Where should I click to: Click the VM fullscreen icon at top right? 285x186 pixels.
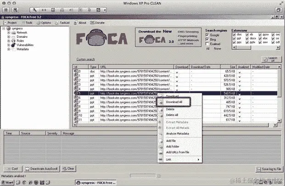tap(278, 10)
